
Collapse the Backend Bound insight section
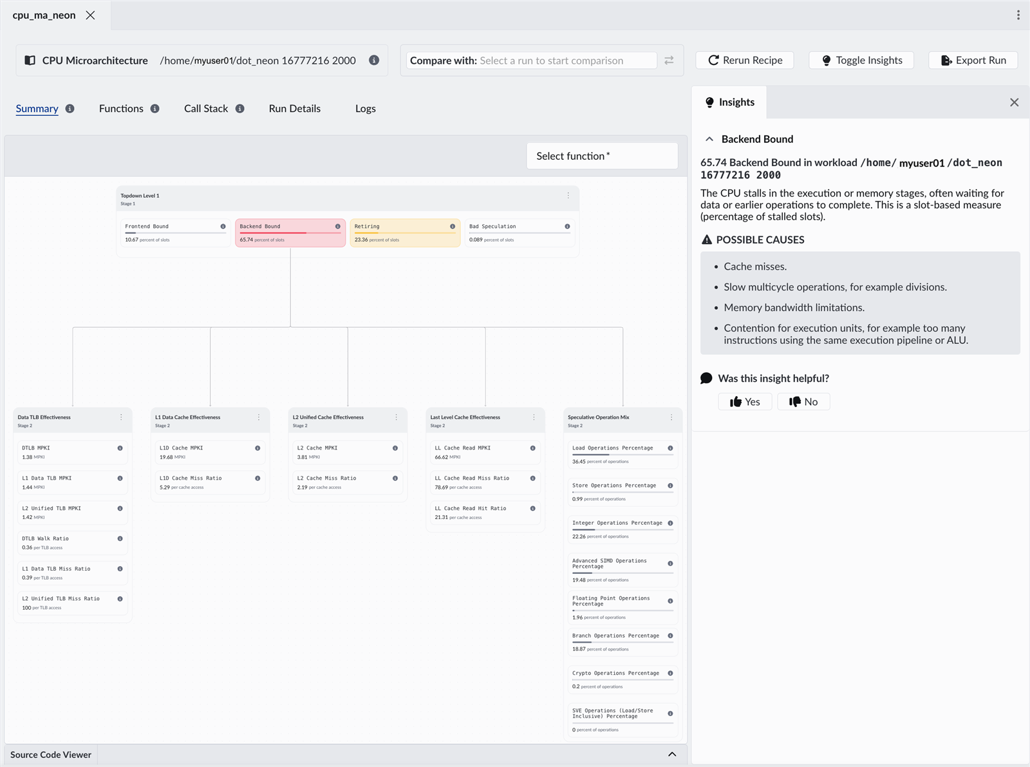pyautogui.click(x=709, y=139)
